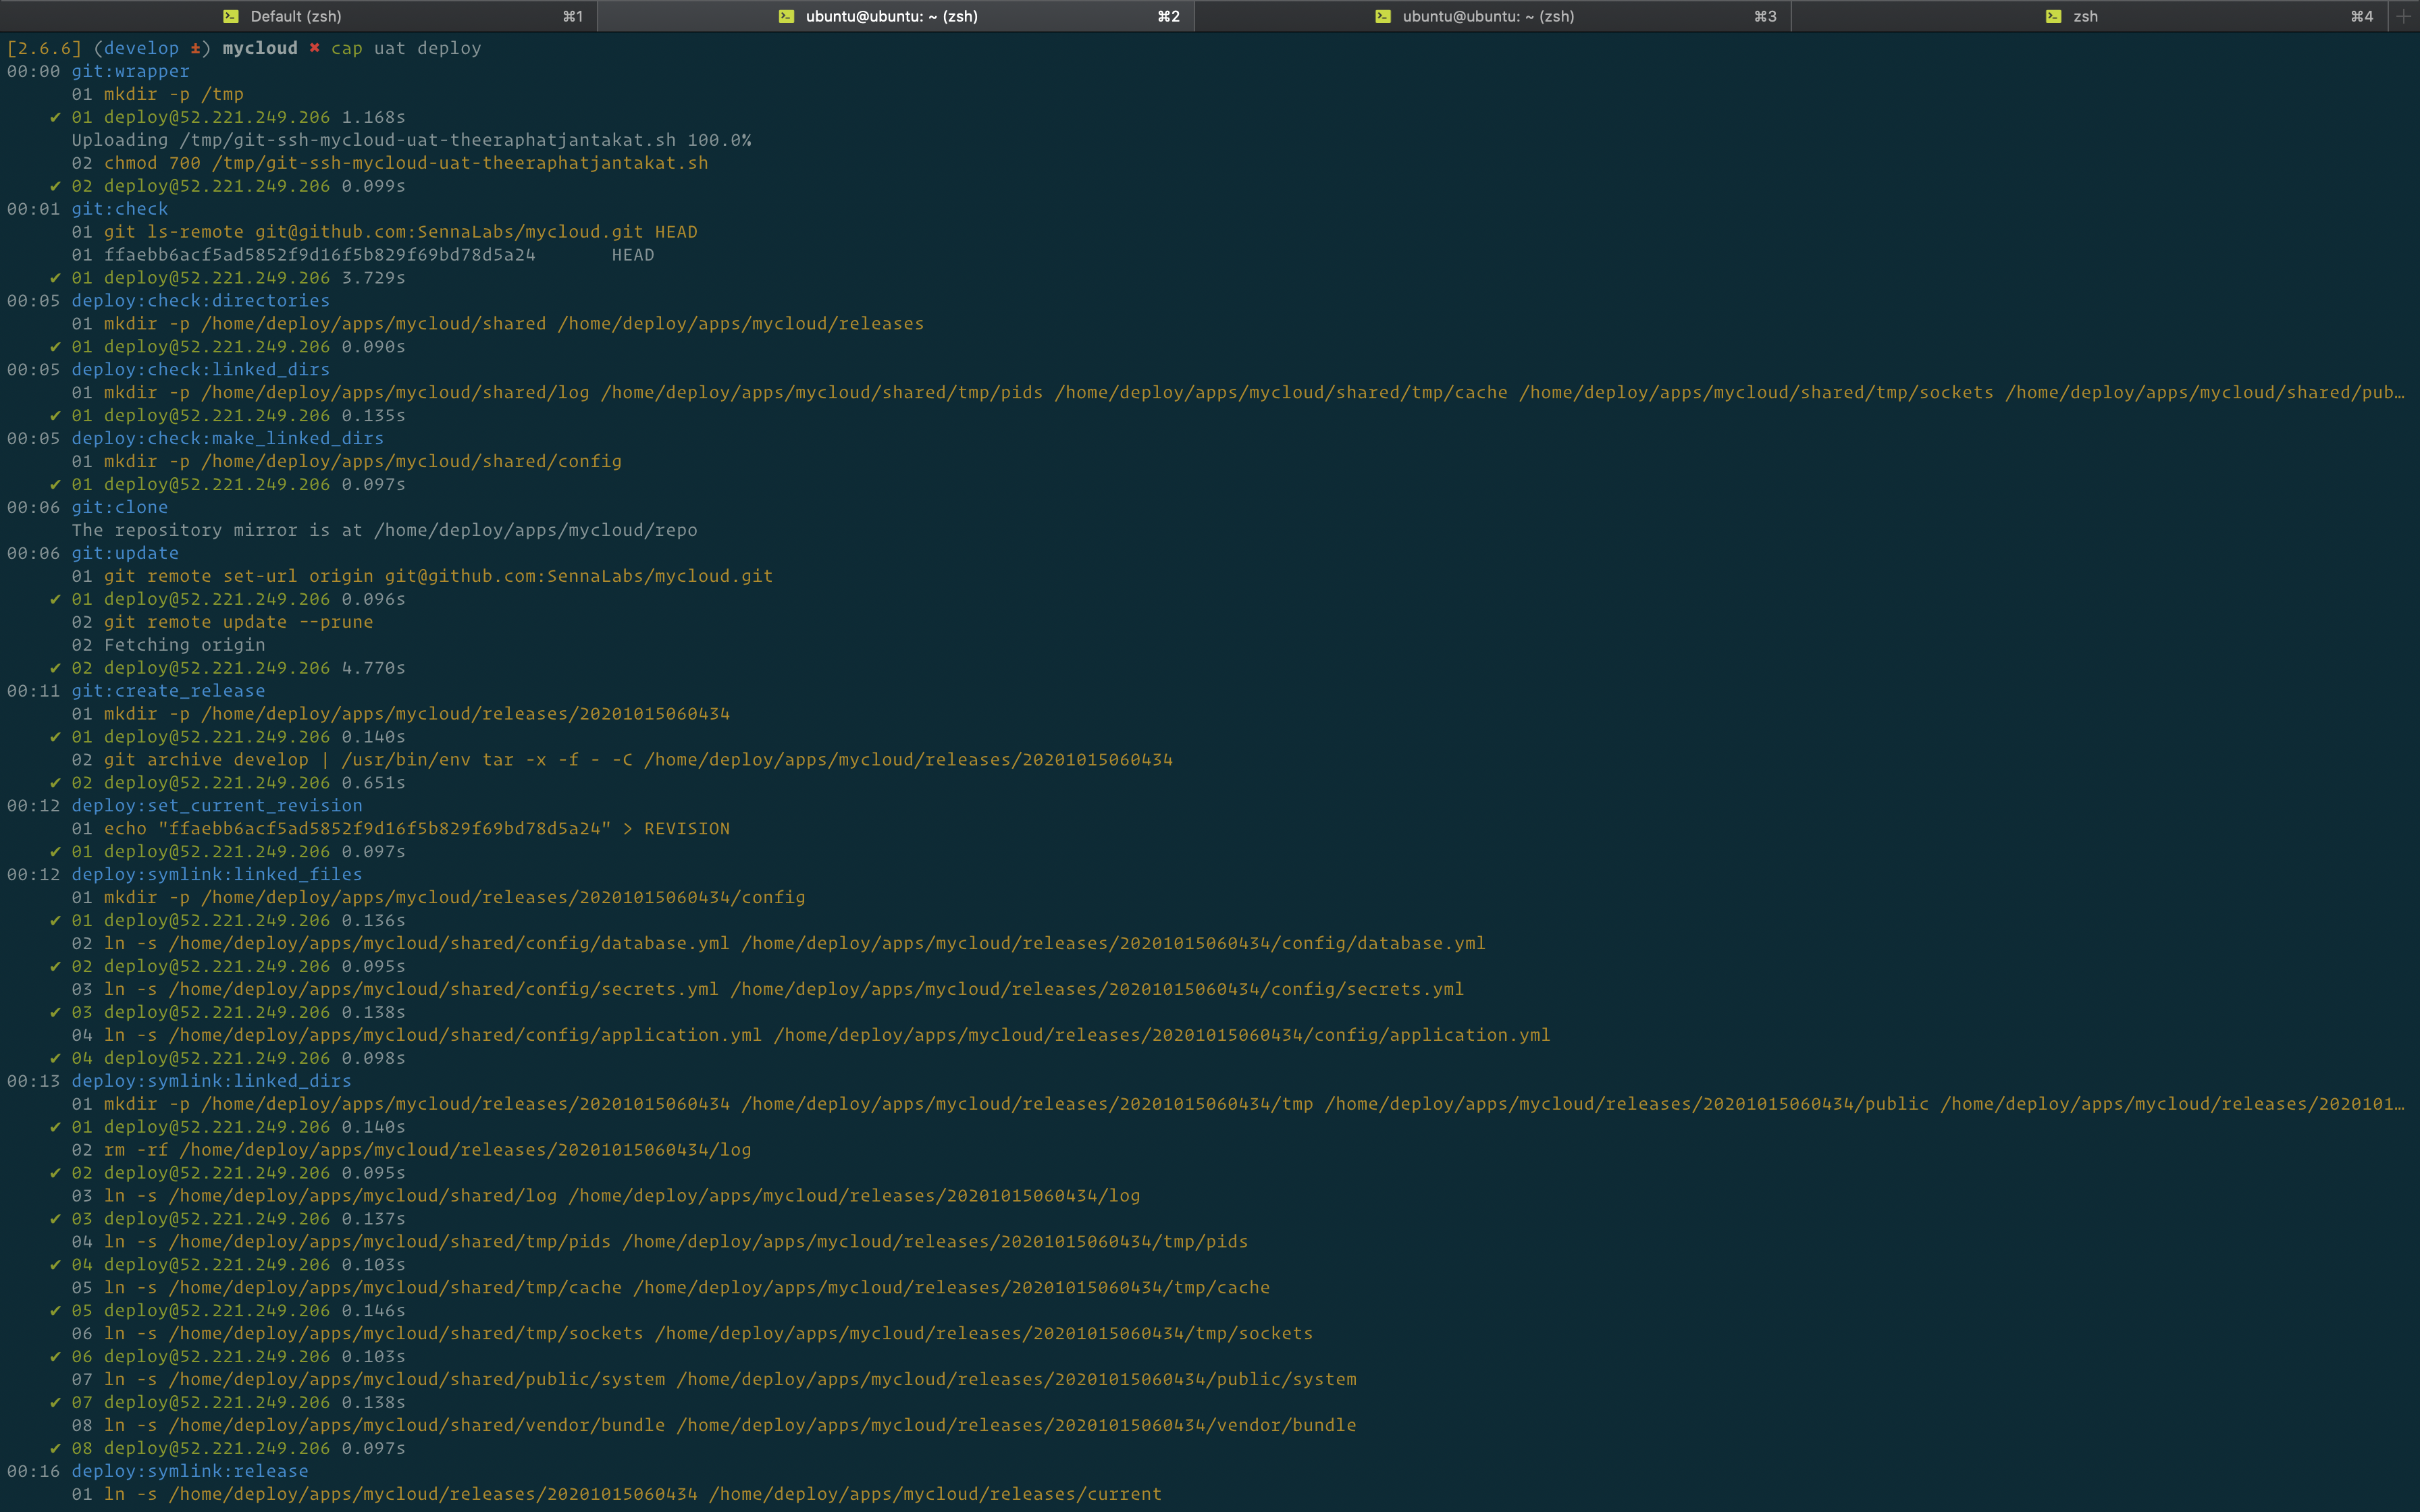
Task: Click the '(develop ±)' branch indicator
Action: tap(152, 48)
